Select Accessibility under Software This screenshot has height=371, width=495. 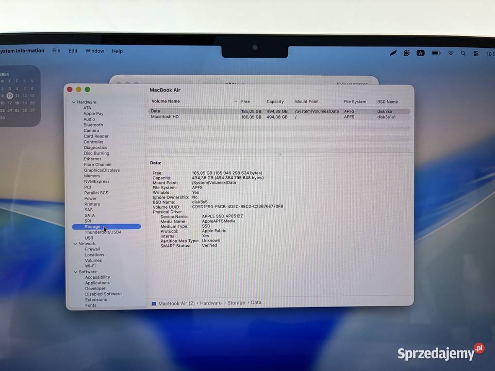click(x=97, y=277)
